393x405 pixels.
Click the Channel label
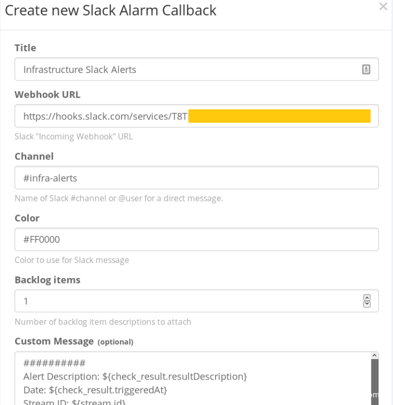tap(34, 157)
